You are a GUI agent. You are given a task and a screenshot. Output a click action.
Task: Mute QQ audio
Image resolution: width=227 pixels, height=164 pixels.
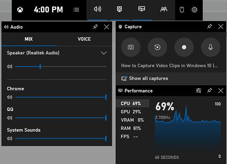pyautogui.click(x=10, y=118)
